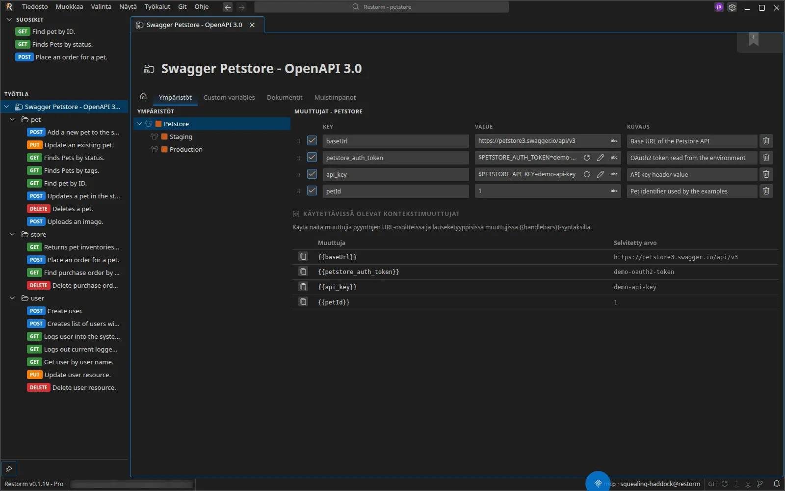Open the Työkalut menu
The width and height of the screenshot is (785, 491).
click(157, 7)
